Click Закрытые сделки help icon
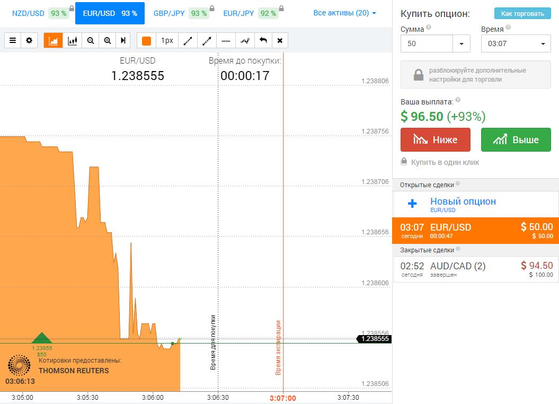Viewport: 559px width, 404px height. click(458, 249)
